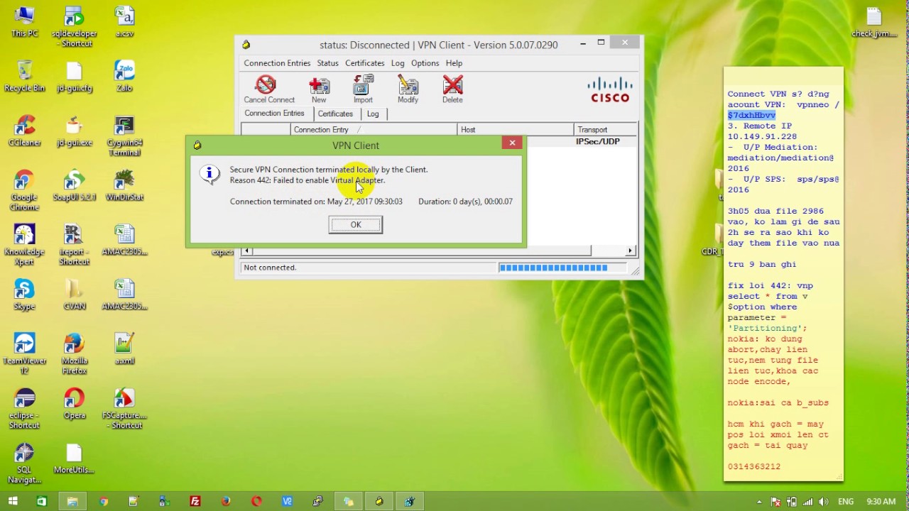The width and height of the screenshot is (909, 511).
Task: Click the Modify toolbar icon
Action: click(408, 89)
